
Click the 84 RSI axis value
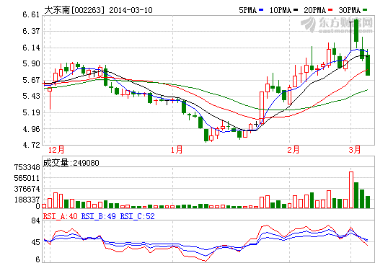35,220
